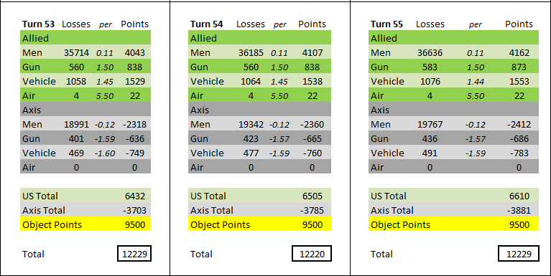
Task: Click Turn 54 Axis Total value -3785
Action: point(311,211)
